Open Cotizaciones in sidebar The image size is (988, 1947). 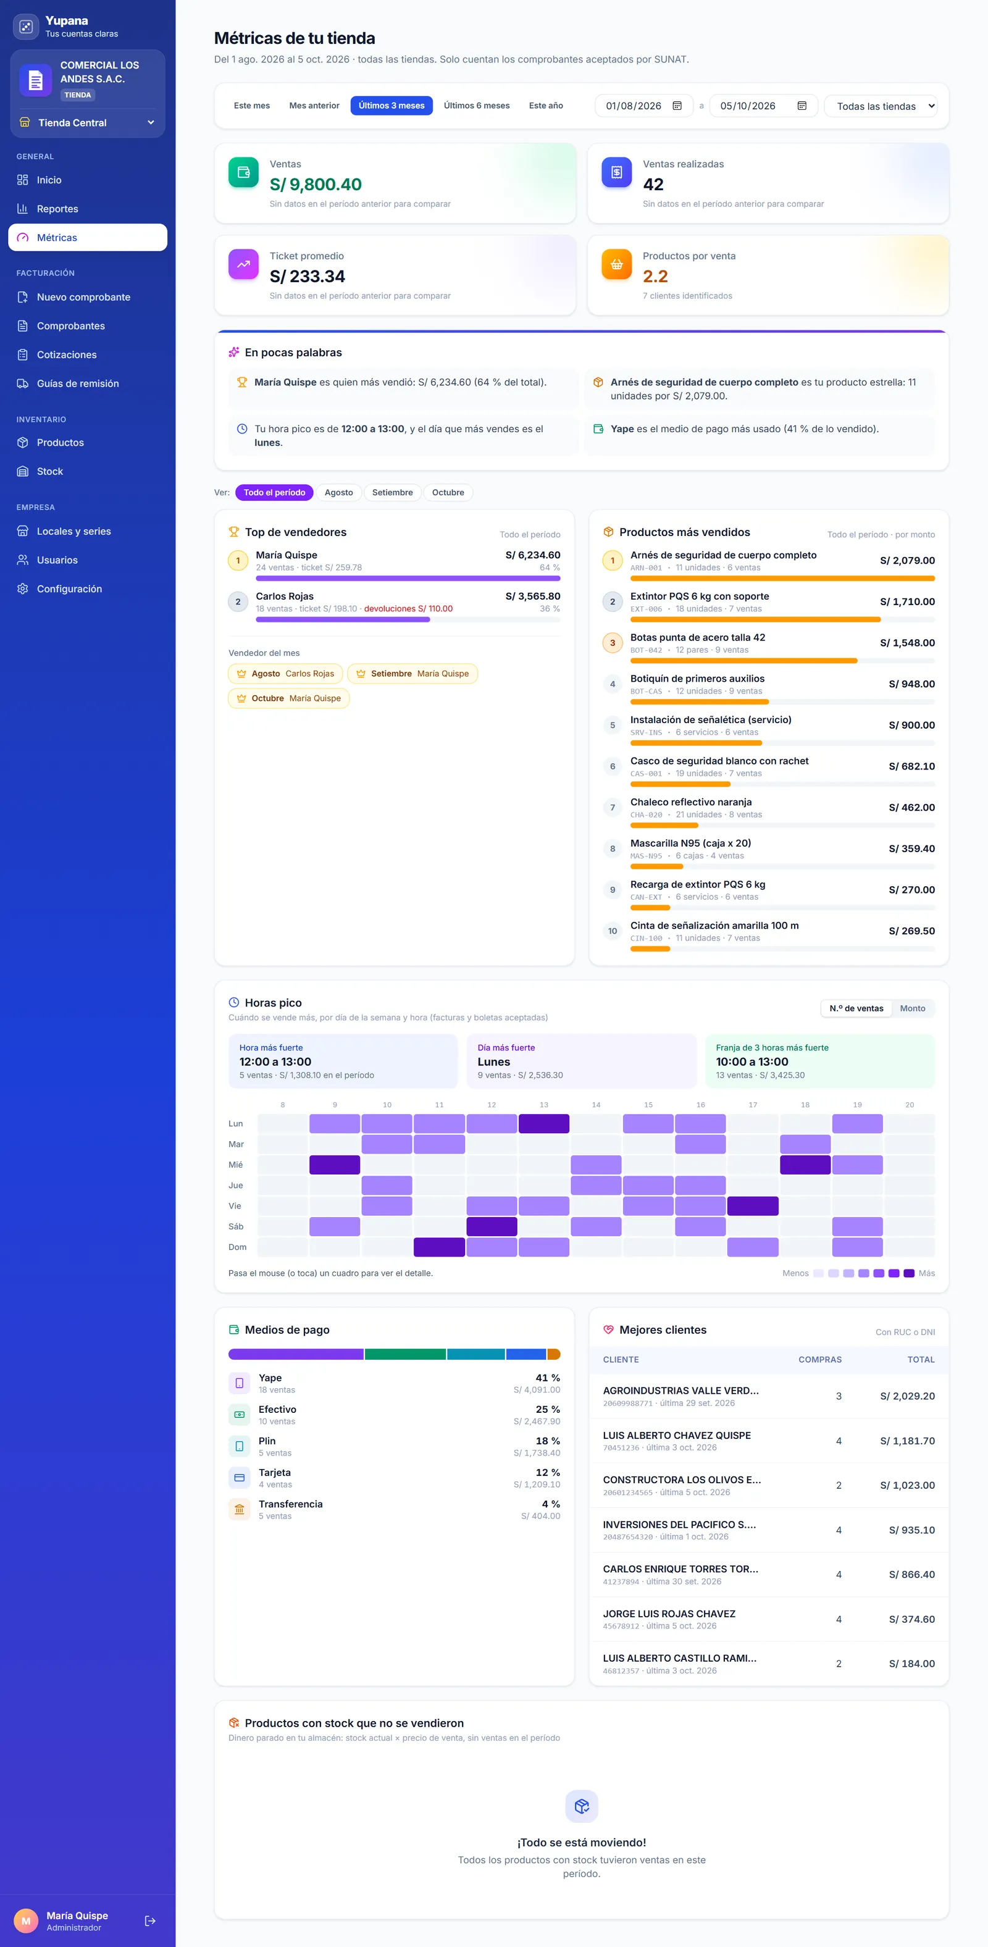click(x=88, y=354)
